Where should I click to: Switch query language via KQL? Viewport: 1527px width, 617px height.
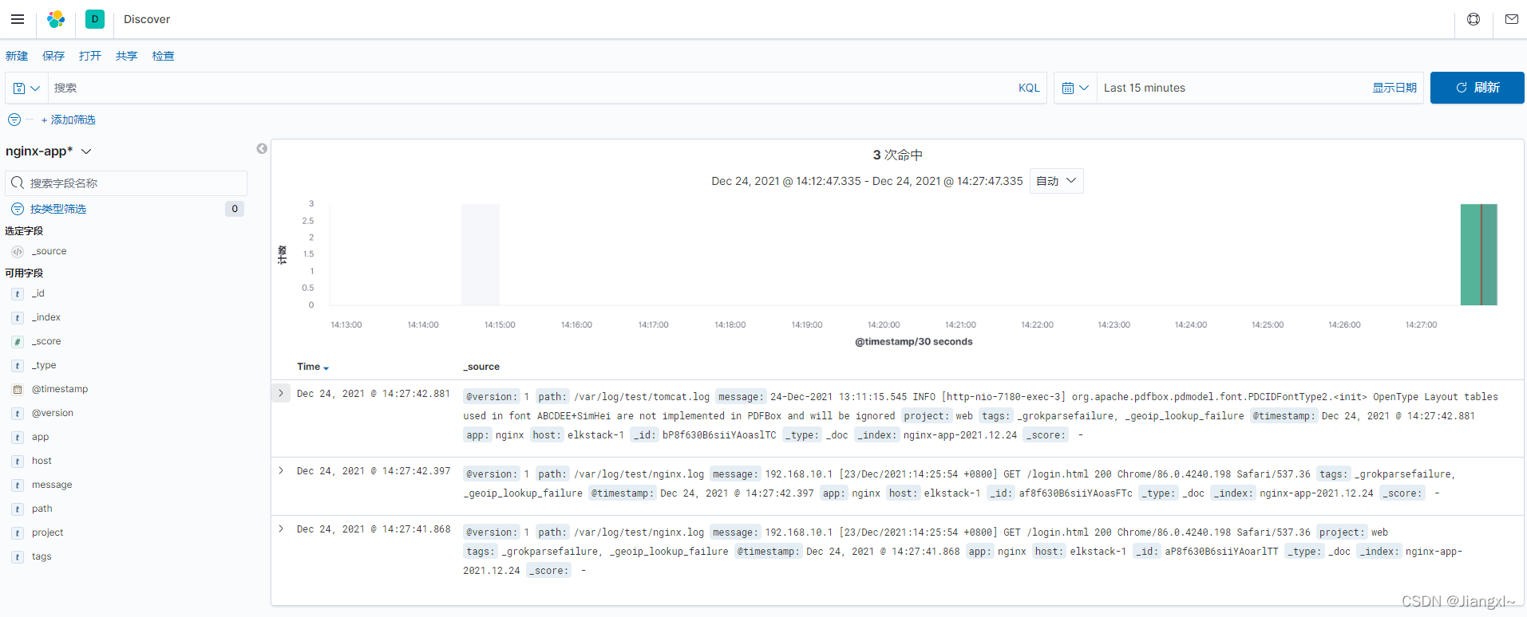click(x=1029, y=88)
